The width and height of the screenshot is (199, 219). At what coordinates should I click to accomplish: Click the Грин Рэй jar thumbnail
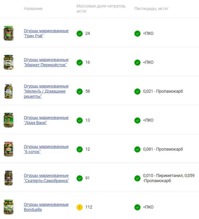tap(8, 33)
